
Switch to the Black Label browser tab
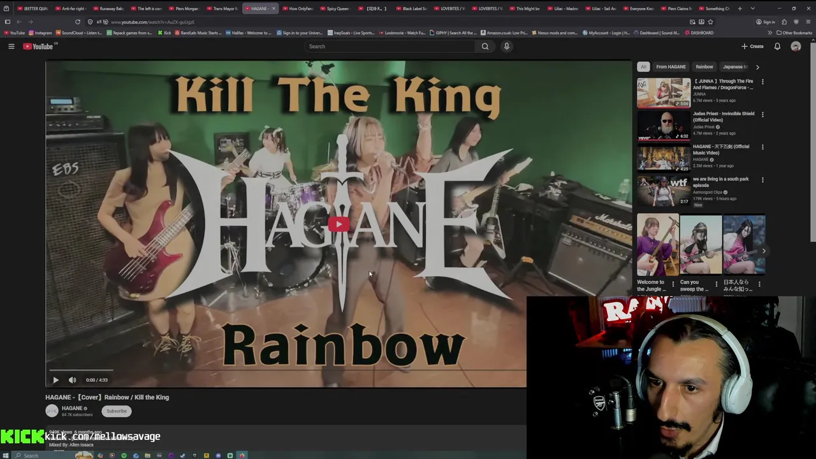(x=412, y=8)
